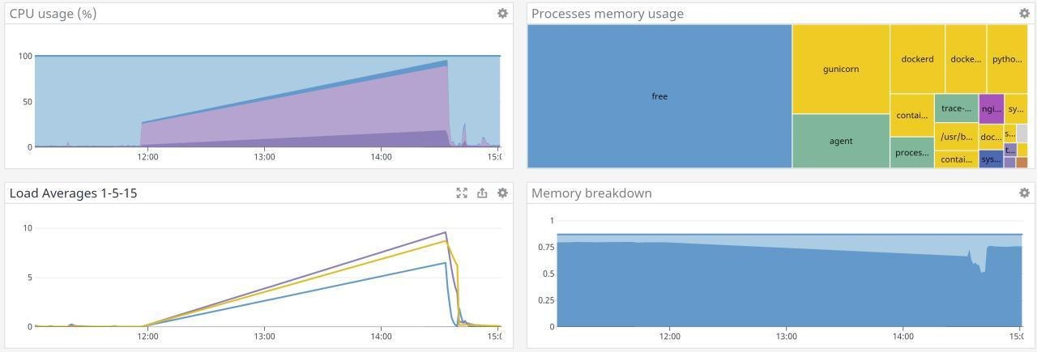
Task: Open Load Averages widget settings gear
Action: tap(502, 193)
